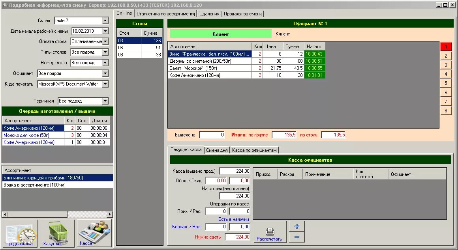Select the Деруны со сметаной order row
Screen dimensions: 458x250
(246, 61)
